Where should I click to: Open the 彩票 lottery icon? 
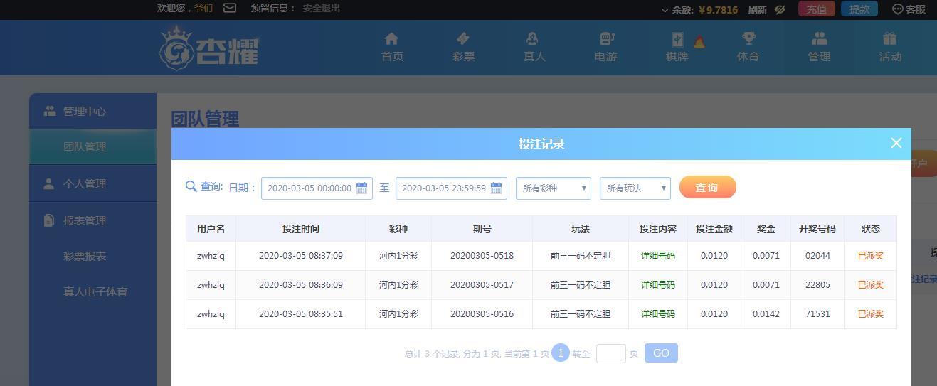[x=462, y=38]
